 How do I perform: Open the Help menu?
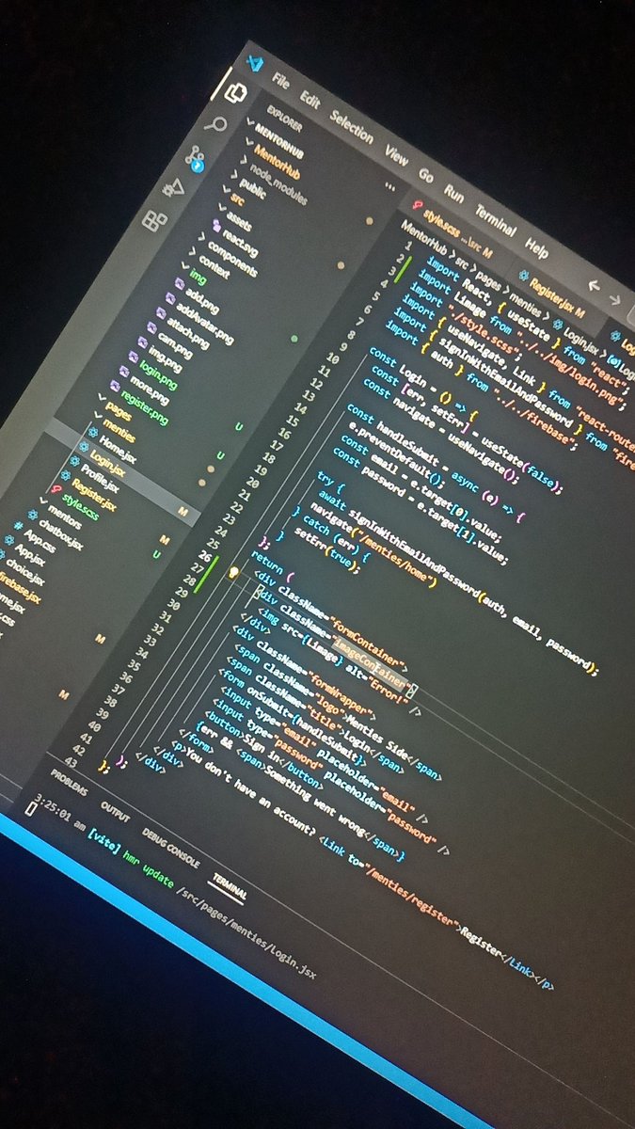tap(537, 247)
